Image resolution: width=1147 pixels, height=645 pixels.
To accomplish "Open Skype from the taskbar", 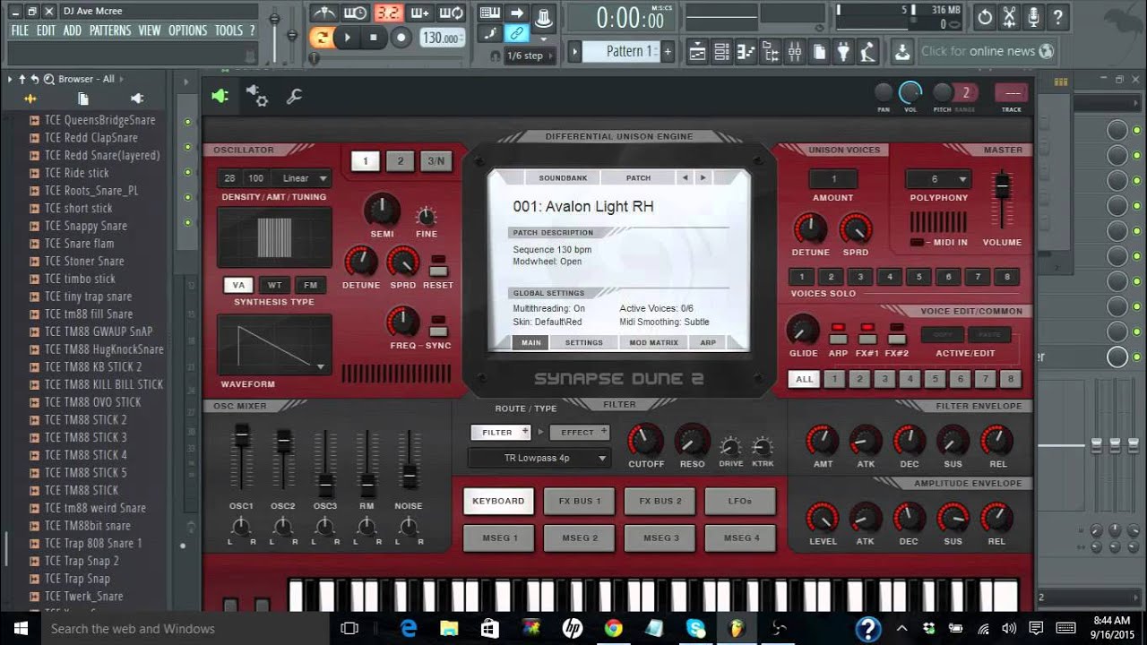I will (696, 628).
